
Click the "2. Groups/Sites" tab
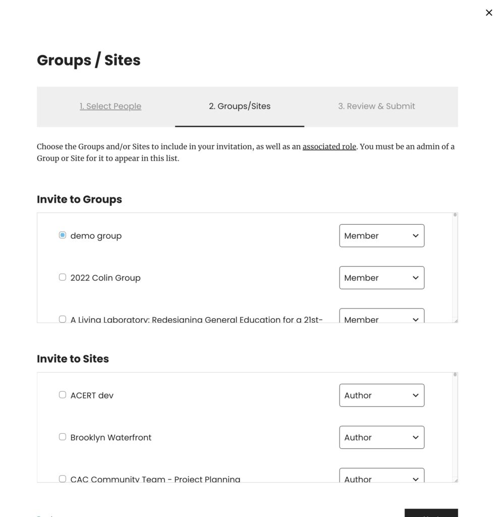(239, 106)
